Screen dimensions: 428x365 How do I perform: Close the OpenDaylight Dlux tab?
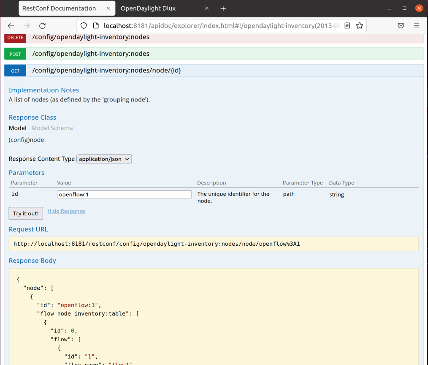pyautogui.click(x=207, y=8)
